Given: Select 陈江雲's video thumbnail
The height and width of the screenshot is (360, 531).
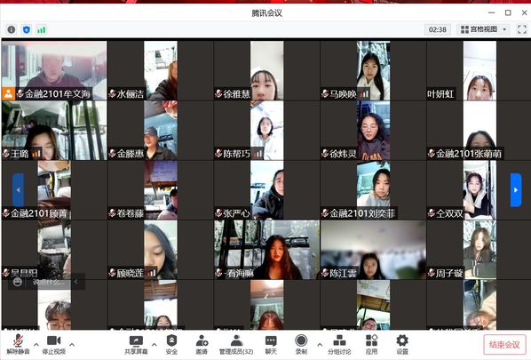Looking at the screenshot, I should click(373, 250).
